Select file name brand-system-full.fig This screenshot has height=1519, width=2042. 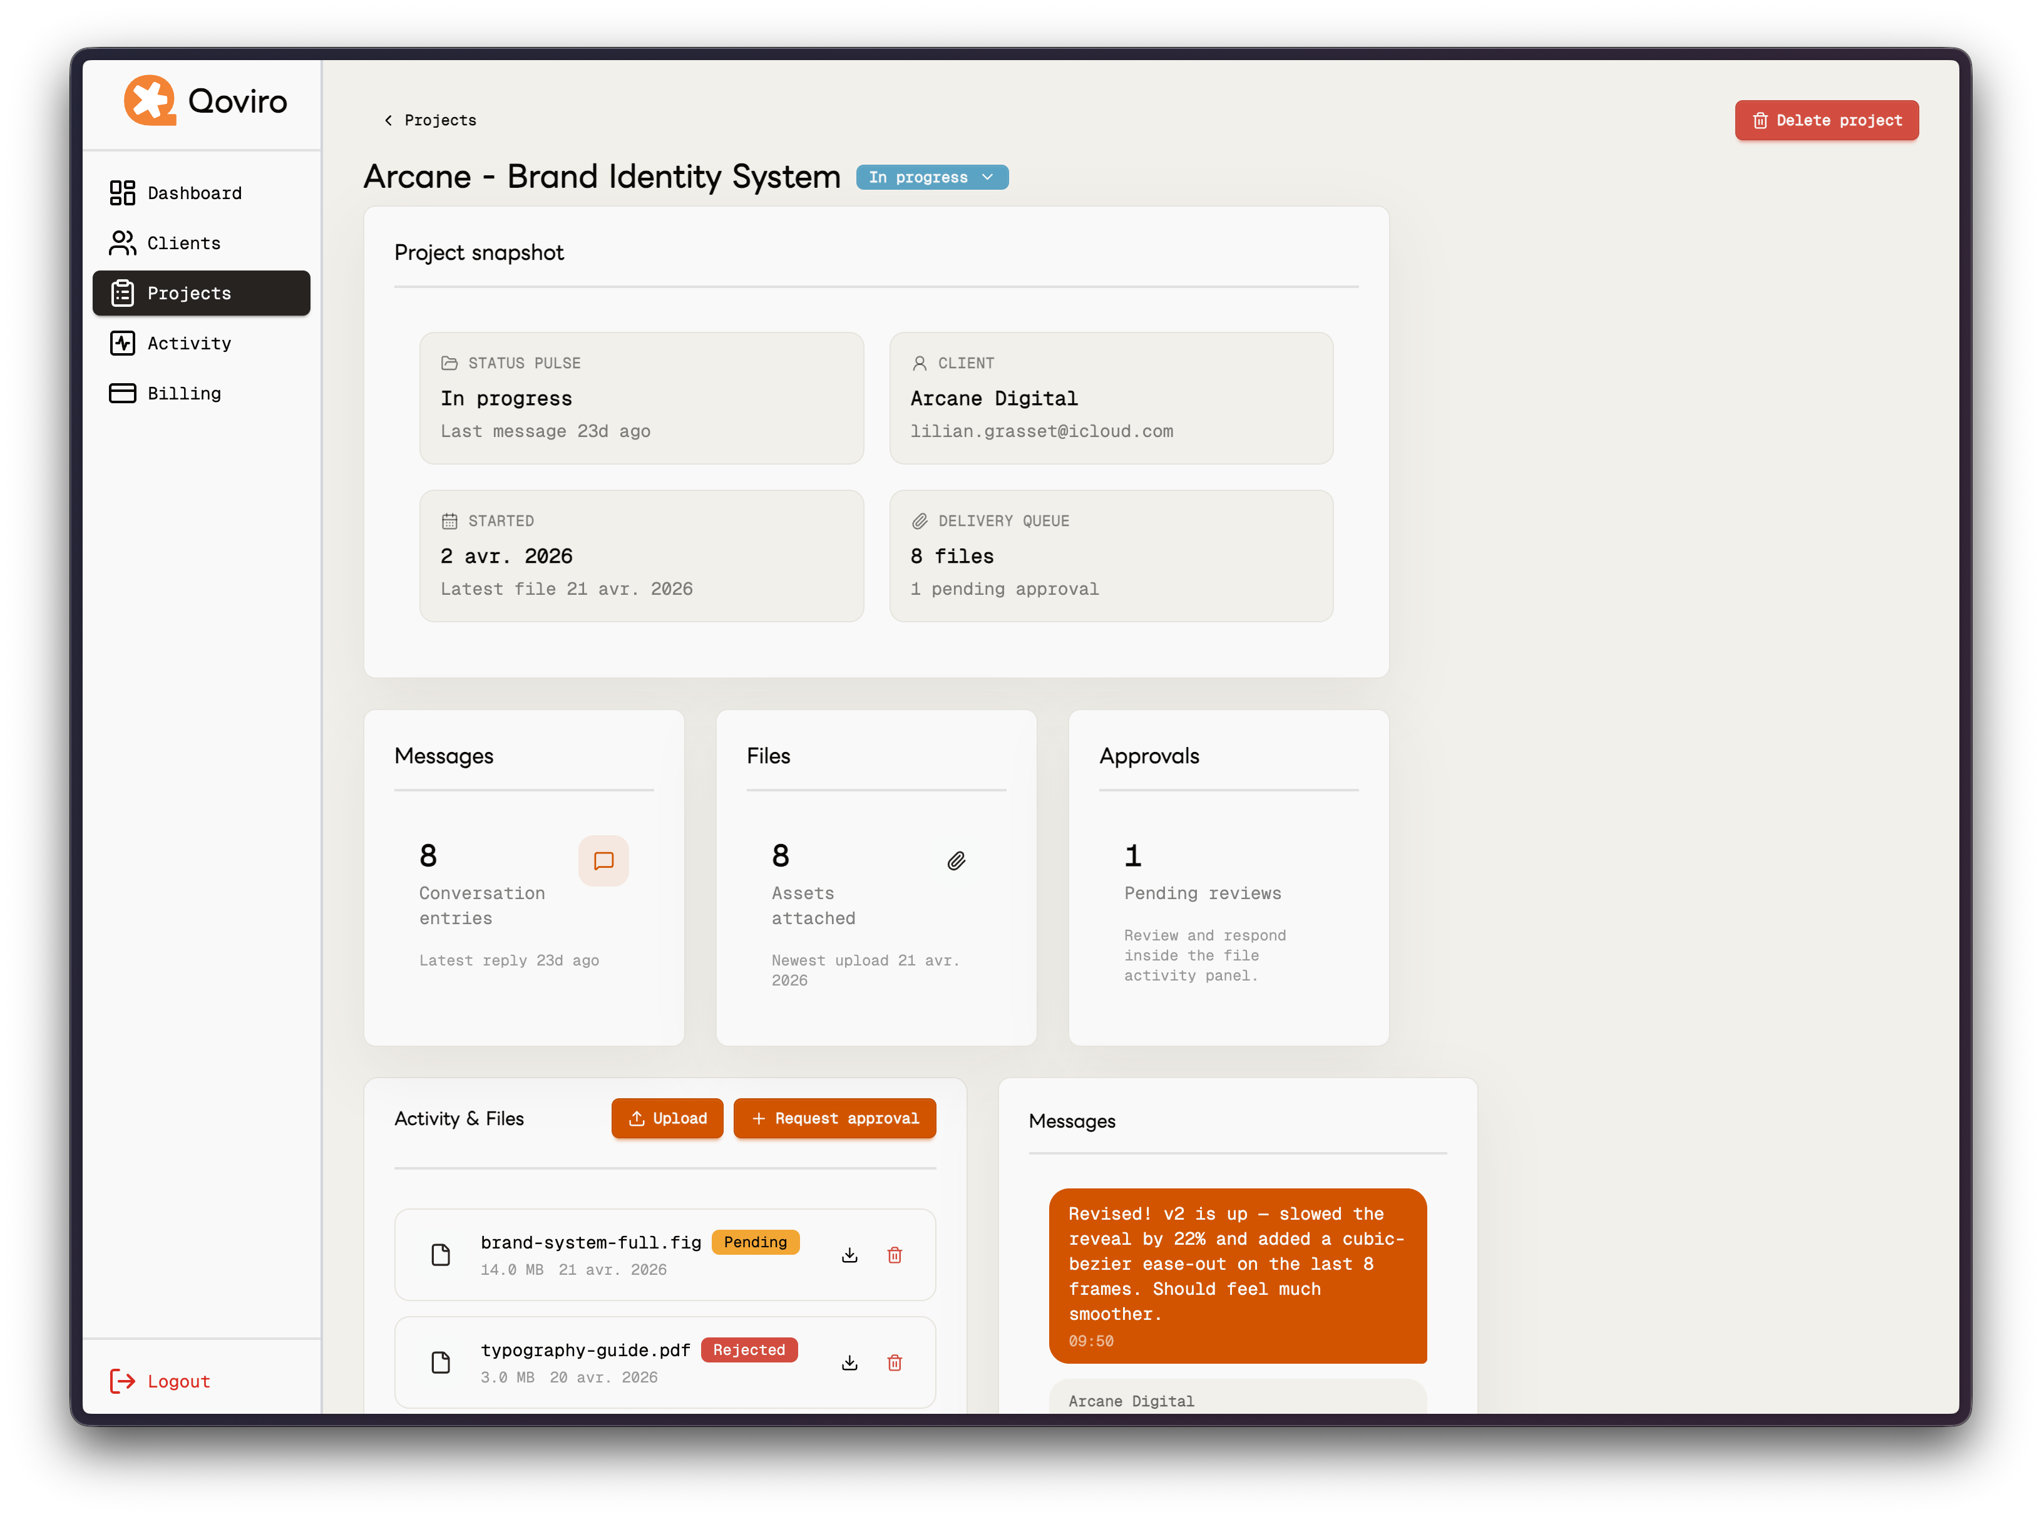click(x=591, y=1242)
